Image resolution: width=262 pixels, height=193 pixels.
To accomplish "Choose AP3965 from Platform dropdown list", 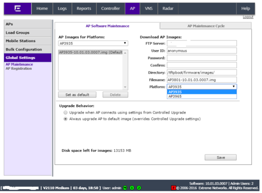I will tap(202, 96).
